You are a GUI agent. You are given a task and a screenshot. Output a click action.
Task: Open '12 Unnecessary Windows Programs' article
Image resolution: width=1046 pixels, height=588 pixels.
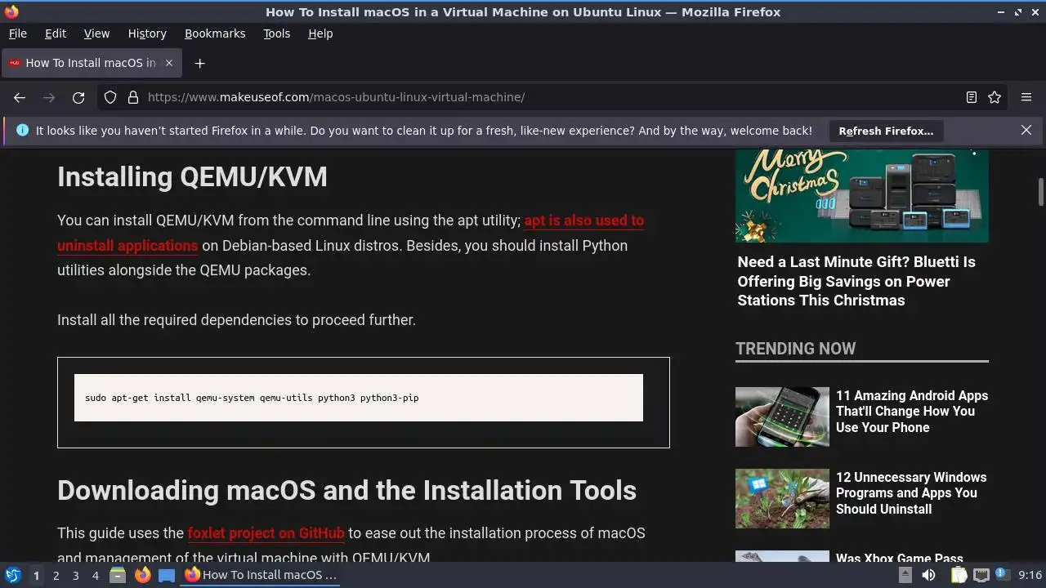(911, 493)
